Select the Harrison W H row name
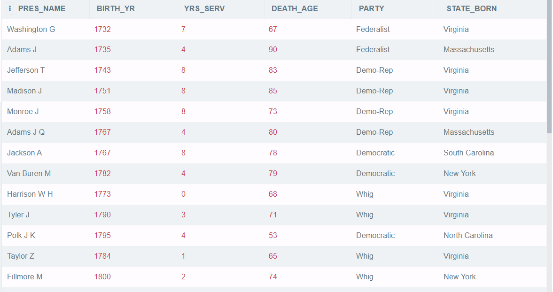The image size is (553, 292). (x=30, y=194)
